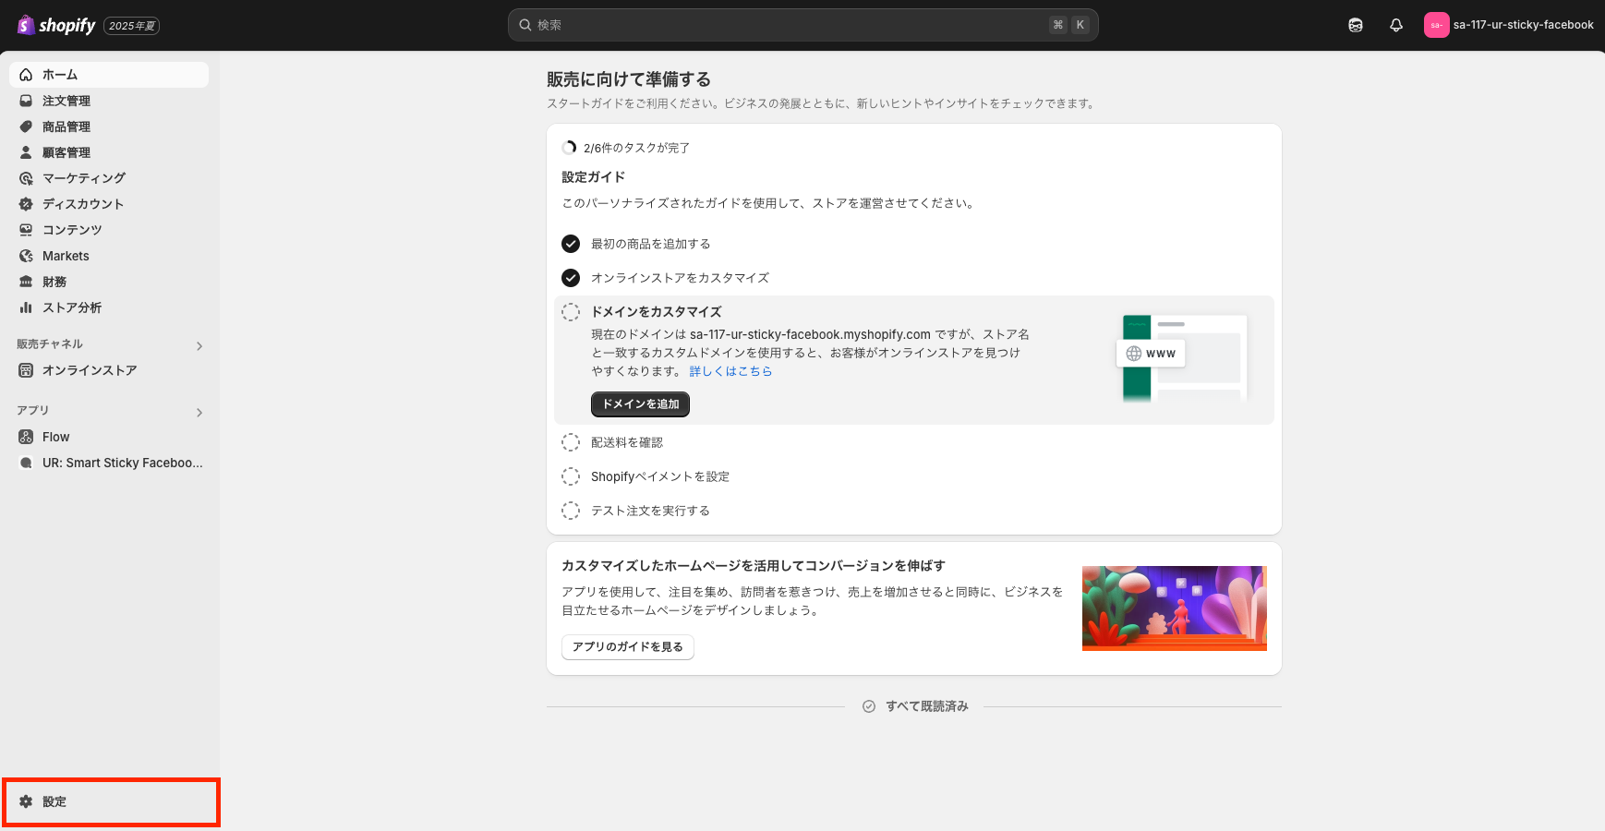1605x831 pixels.
Task: Open 設定 gear at bottom of sidebar
Action: 54,801
